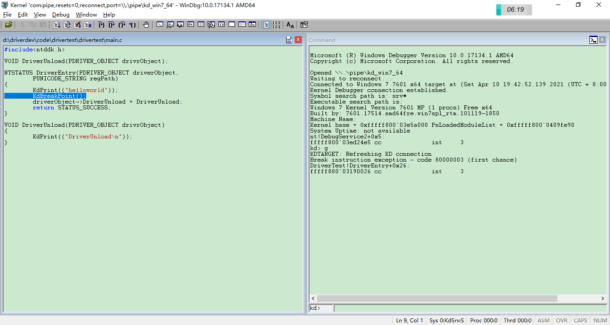Click the 06:19 timer overlay
610x325 pixels.
click(x=514, y=9)
